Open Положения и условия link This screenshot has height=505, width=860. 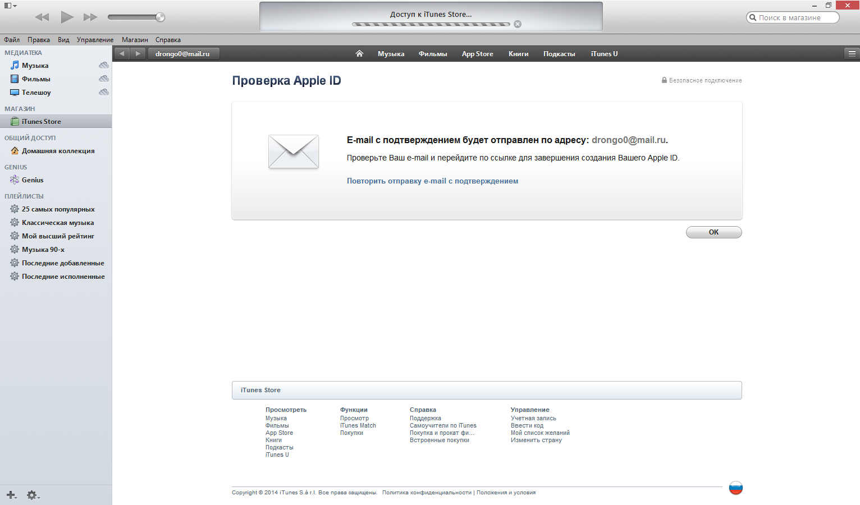[x=506, y=493]
